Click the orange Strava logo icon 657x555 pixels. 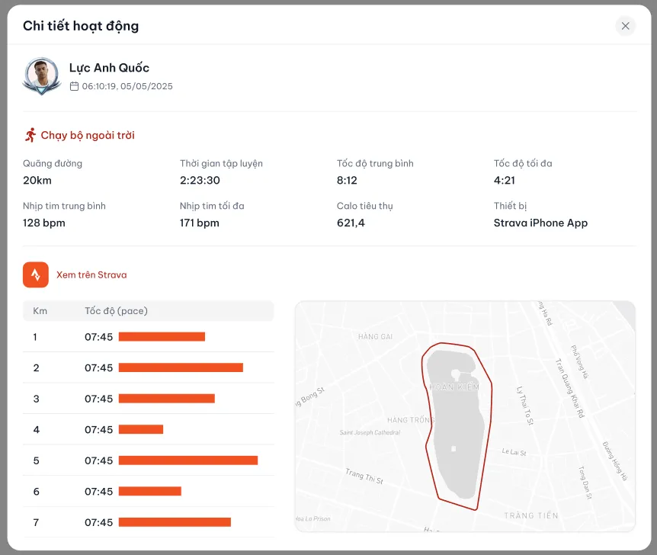coord(36,275)
